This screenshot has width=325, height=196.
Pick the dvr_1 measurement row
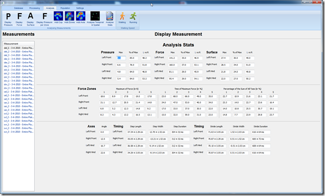[x=19, y=81]
